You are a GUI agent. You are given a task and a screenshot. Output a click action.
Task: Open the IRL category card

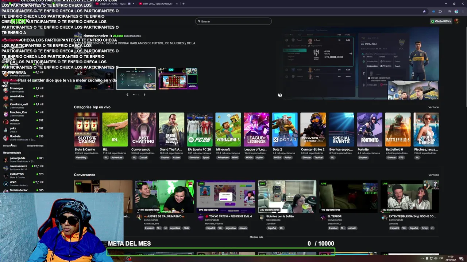pos(115,130)
